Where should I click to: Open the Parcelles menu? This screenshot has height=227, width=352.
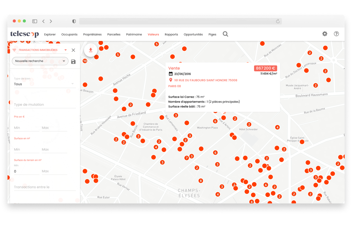[x=114, y=34]
